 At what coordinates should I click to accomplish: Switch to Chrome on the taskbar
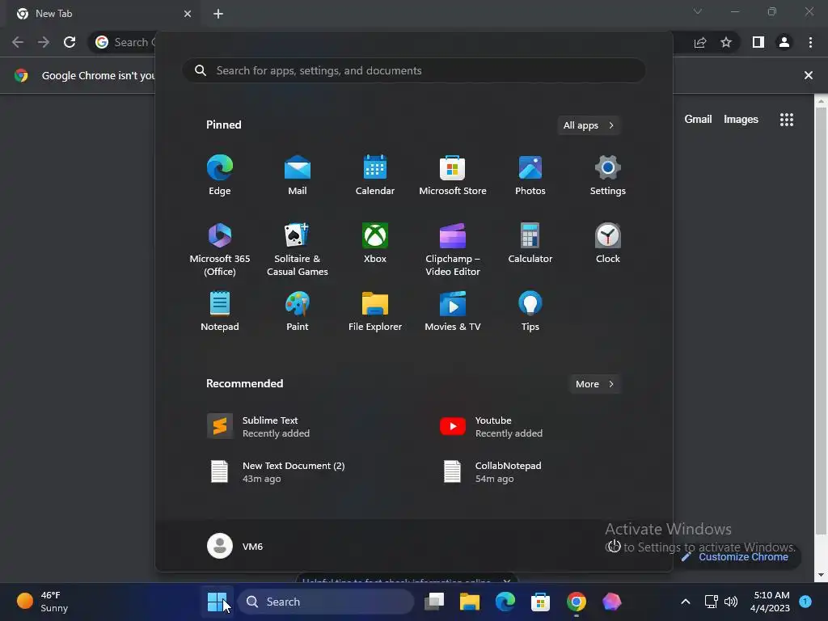pyautogui.click(x=576, y=602)
